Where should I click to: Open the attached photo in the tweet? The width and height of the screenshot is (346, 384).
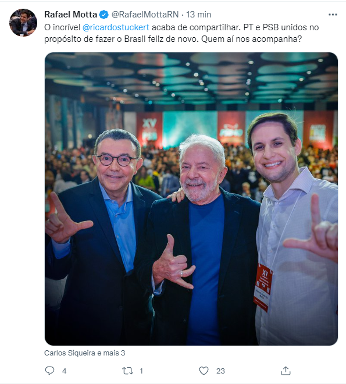click(x=191, y=199)
